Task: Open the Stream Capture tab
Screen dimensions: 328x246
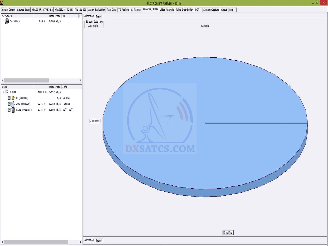Action: click(x=211, y=10)
